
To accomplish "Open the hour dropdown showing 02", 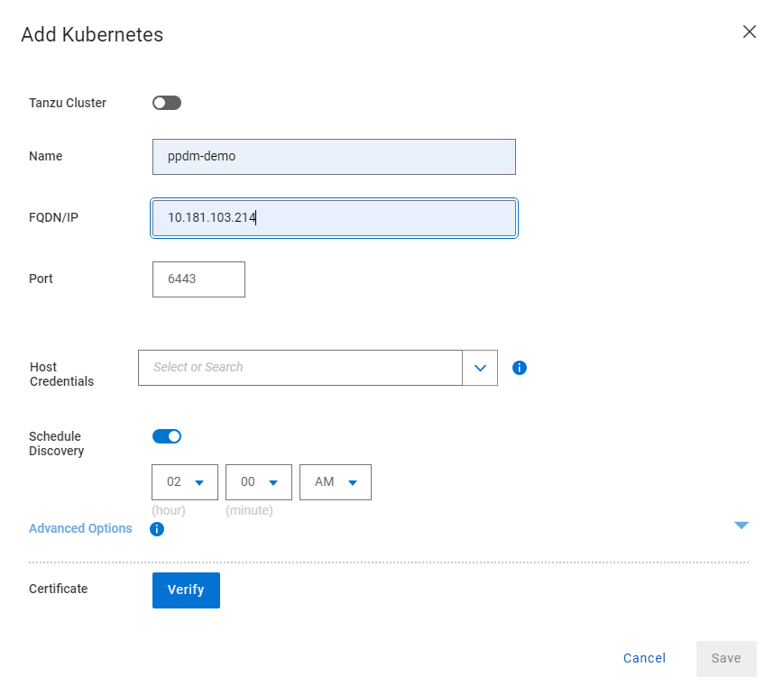I will 186,482.
